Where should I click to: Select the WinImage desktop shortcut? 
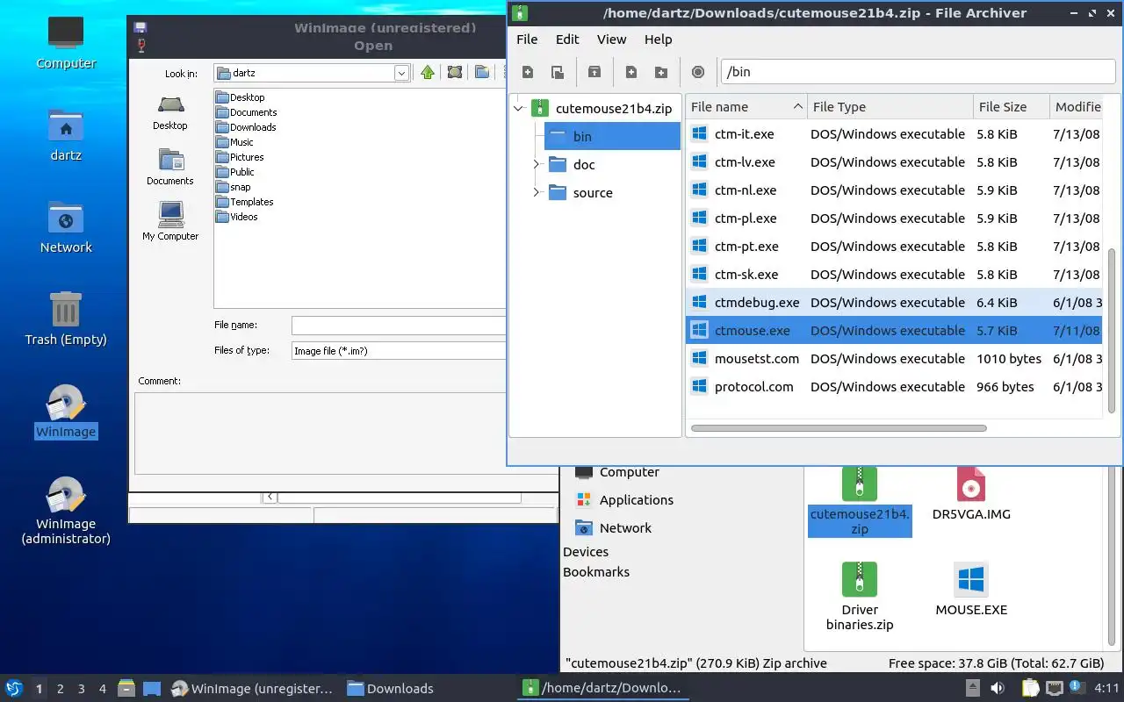66,412
